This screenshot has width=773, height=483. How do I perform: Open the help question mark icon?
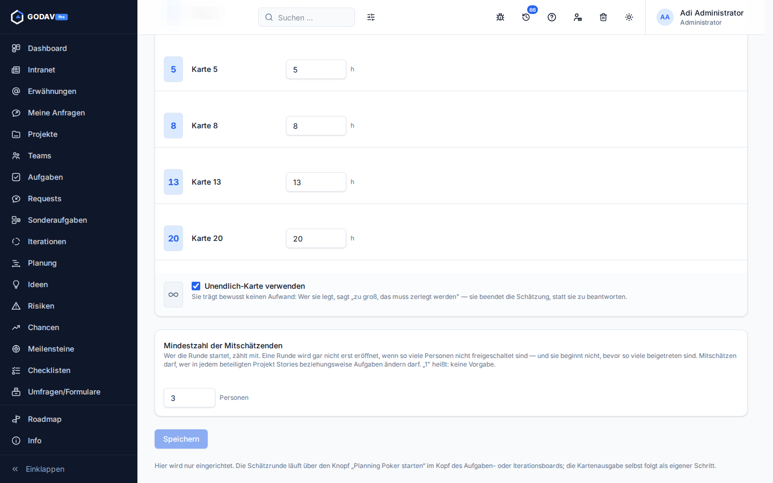point(552,17)
